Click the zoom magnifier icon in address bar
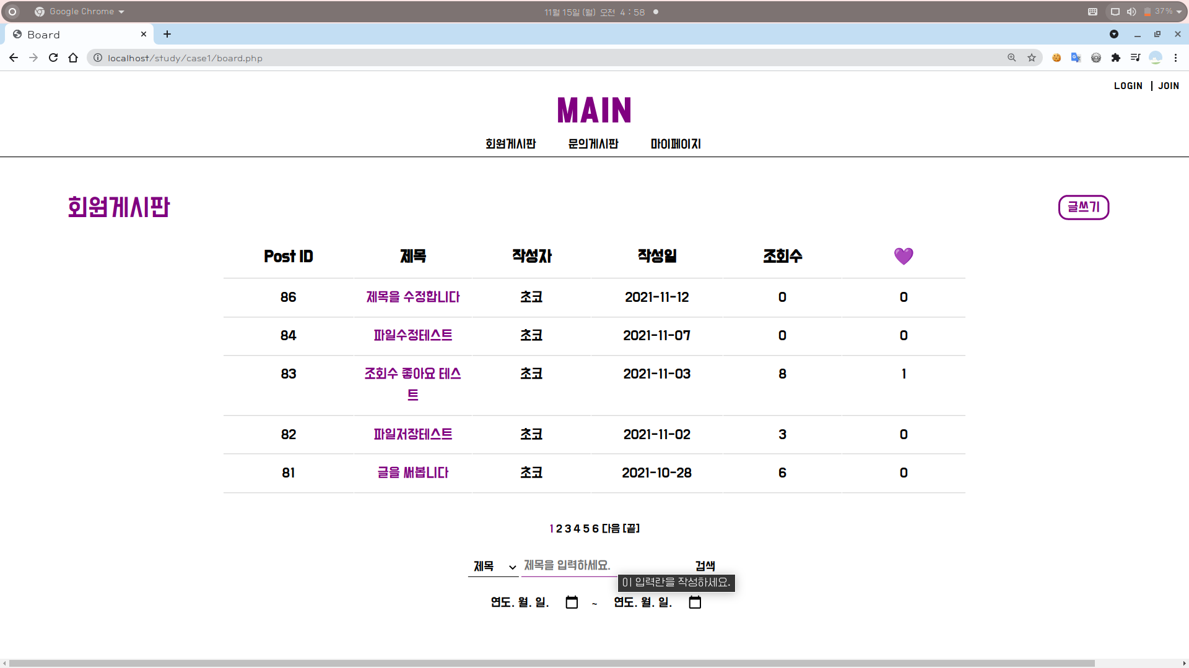The image size is (1189, 668). (1012, 58)
